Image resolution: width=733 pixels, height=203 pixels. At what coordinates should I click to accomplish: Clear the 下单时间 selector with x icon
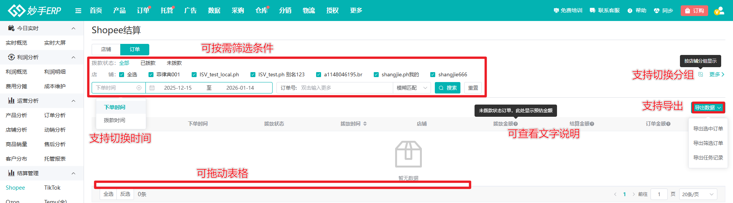[139, 88]
